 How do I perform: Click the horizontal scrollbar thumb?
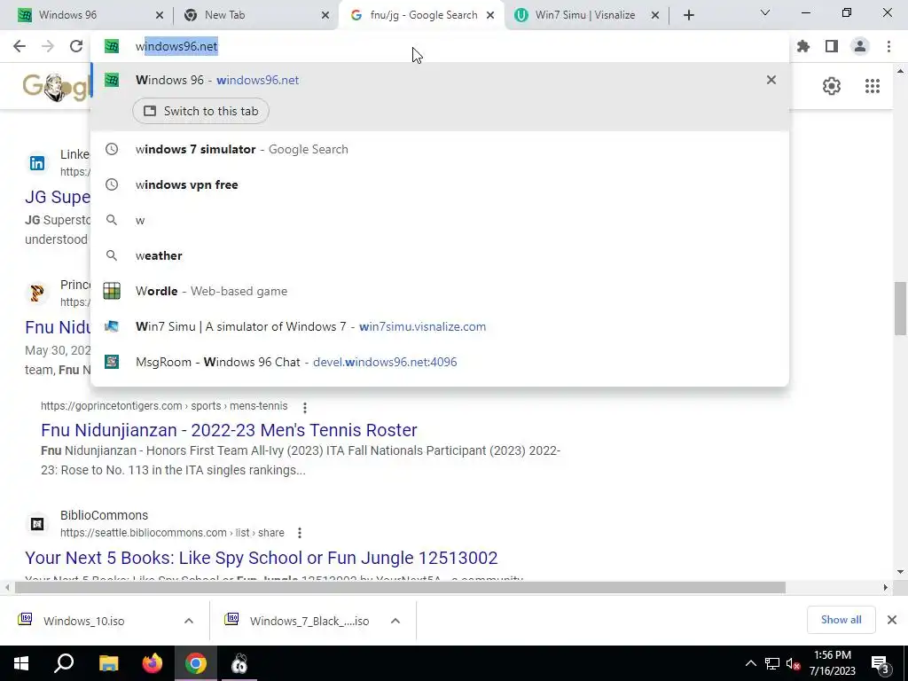[400, 588]
